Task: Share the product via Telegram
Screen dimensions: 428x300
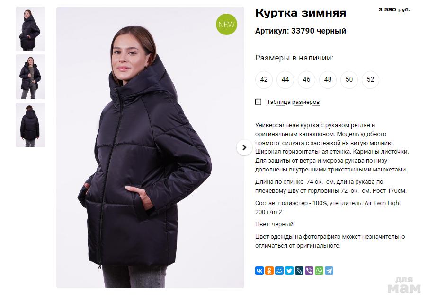Action: 329,271
